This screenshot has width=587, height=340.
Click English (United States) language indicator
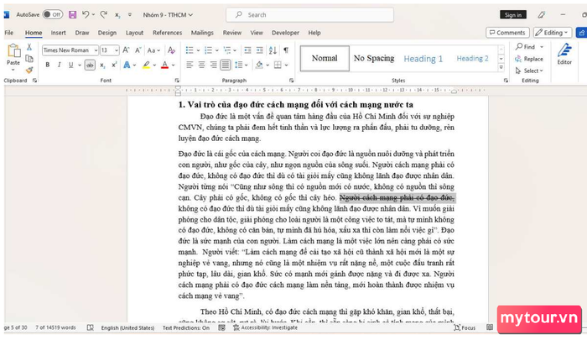[x=127, y=327]
